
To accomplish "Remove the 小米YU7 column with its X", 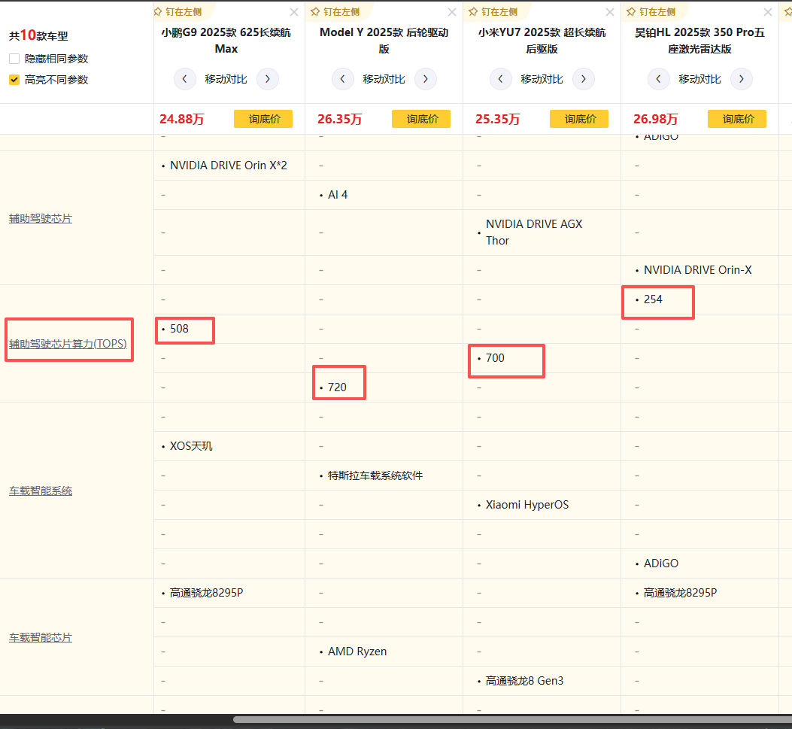I will point(610,12).
